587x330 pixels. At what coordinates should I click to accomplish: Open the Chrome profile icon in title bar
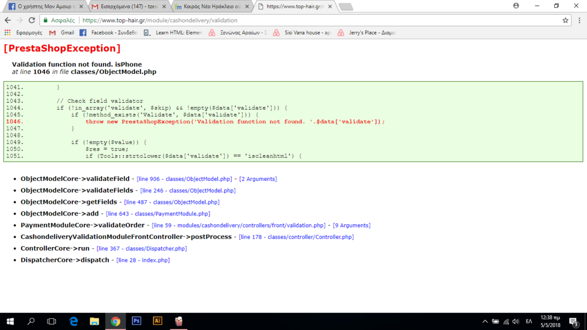coord(516,6)
